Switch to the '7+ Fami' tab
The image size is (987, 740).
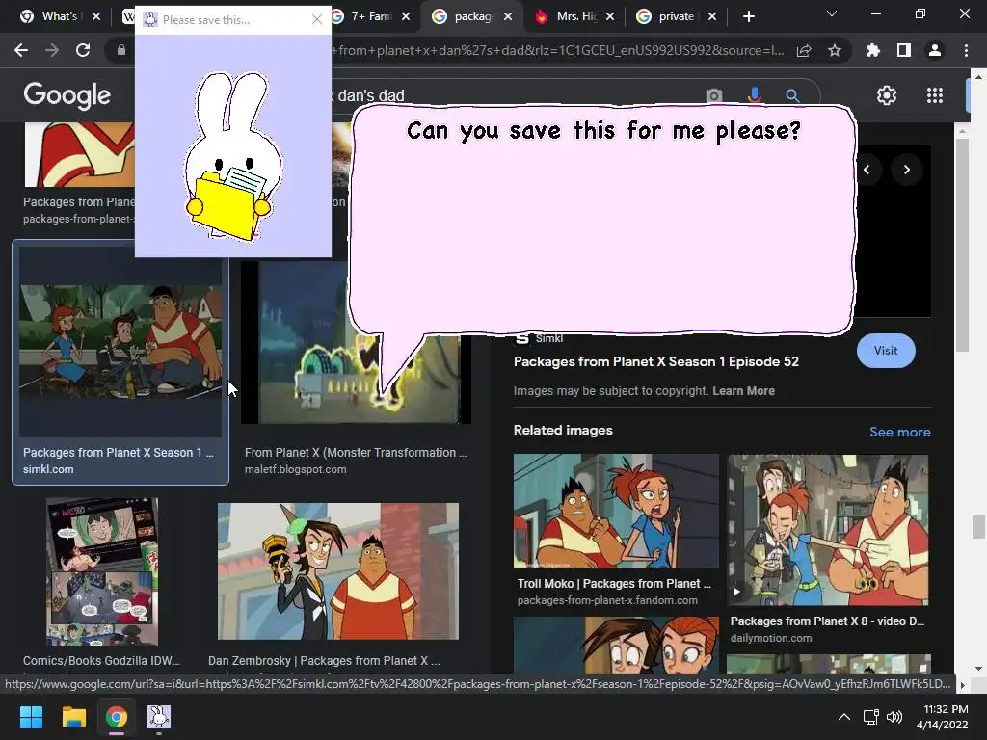pyautogui.click(x=371, y=16)
